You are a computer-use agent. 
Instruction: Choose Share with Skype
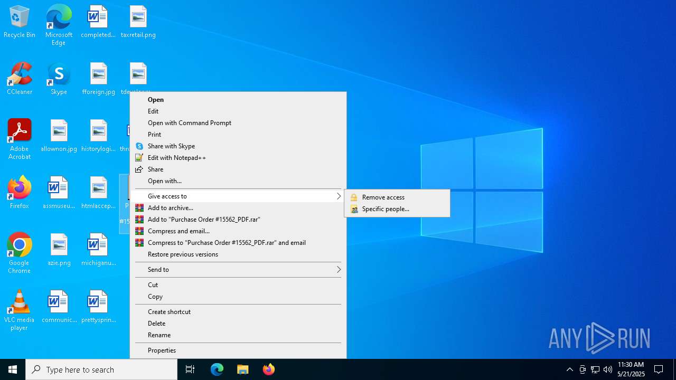click(238, 146)
